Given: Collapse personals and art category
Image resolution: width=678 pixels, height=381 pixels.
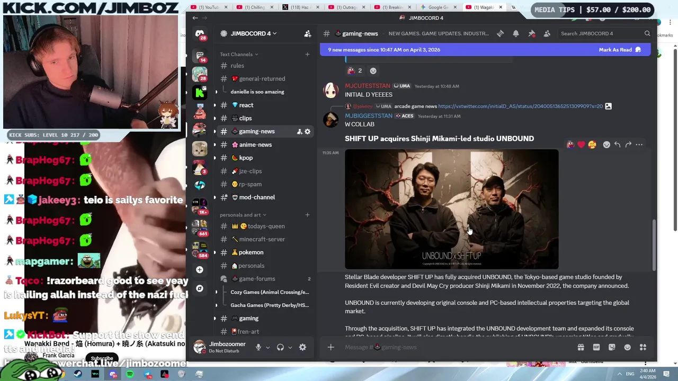Looking at the screenshot, I should coord(243,215).
